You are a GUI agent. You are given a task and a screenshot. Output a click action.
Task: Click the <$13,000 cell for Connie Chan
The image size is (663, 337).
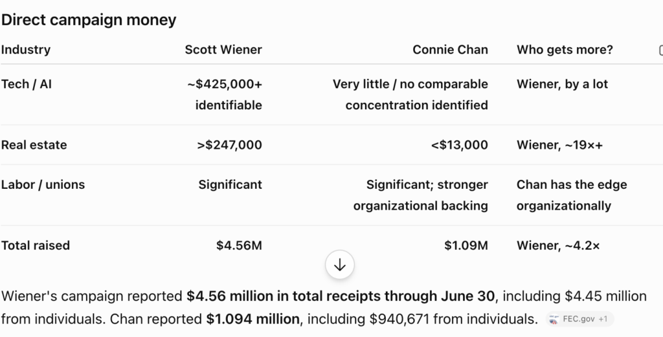[x=459, y=145]
